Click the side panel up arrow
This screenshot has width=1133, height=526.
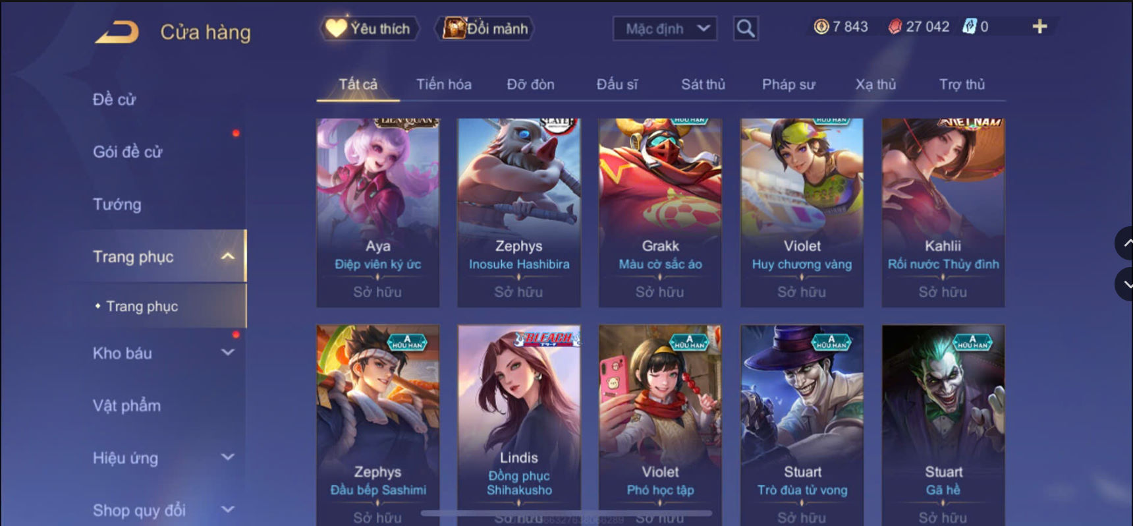tap(1124, 244)
